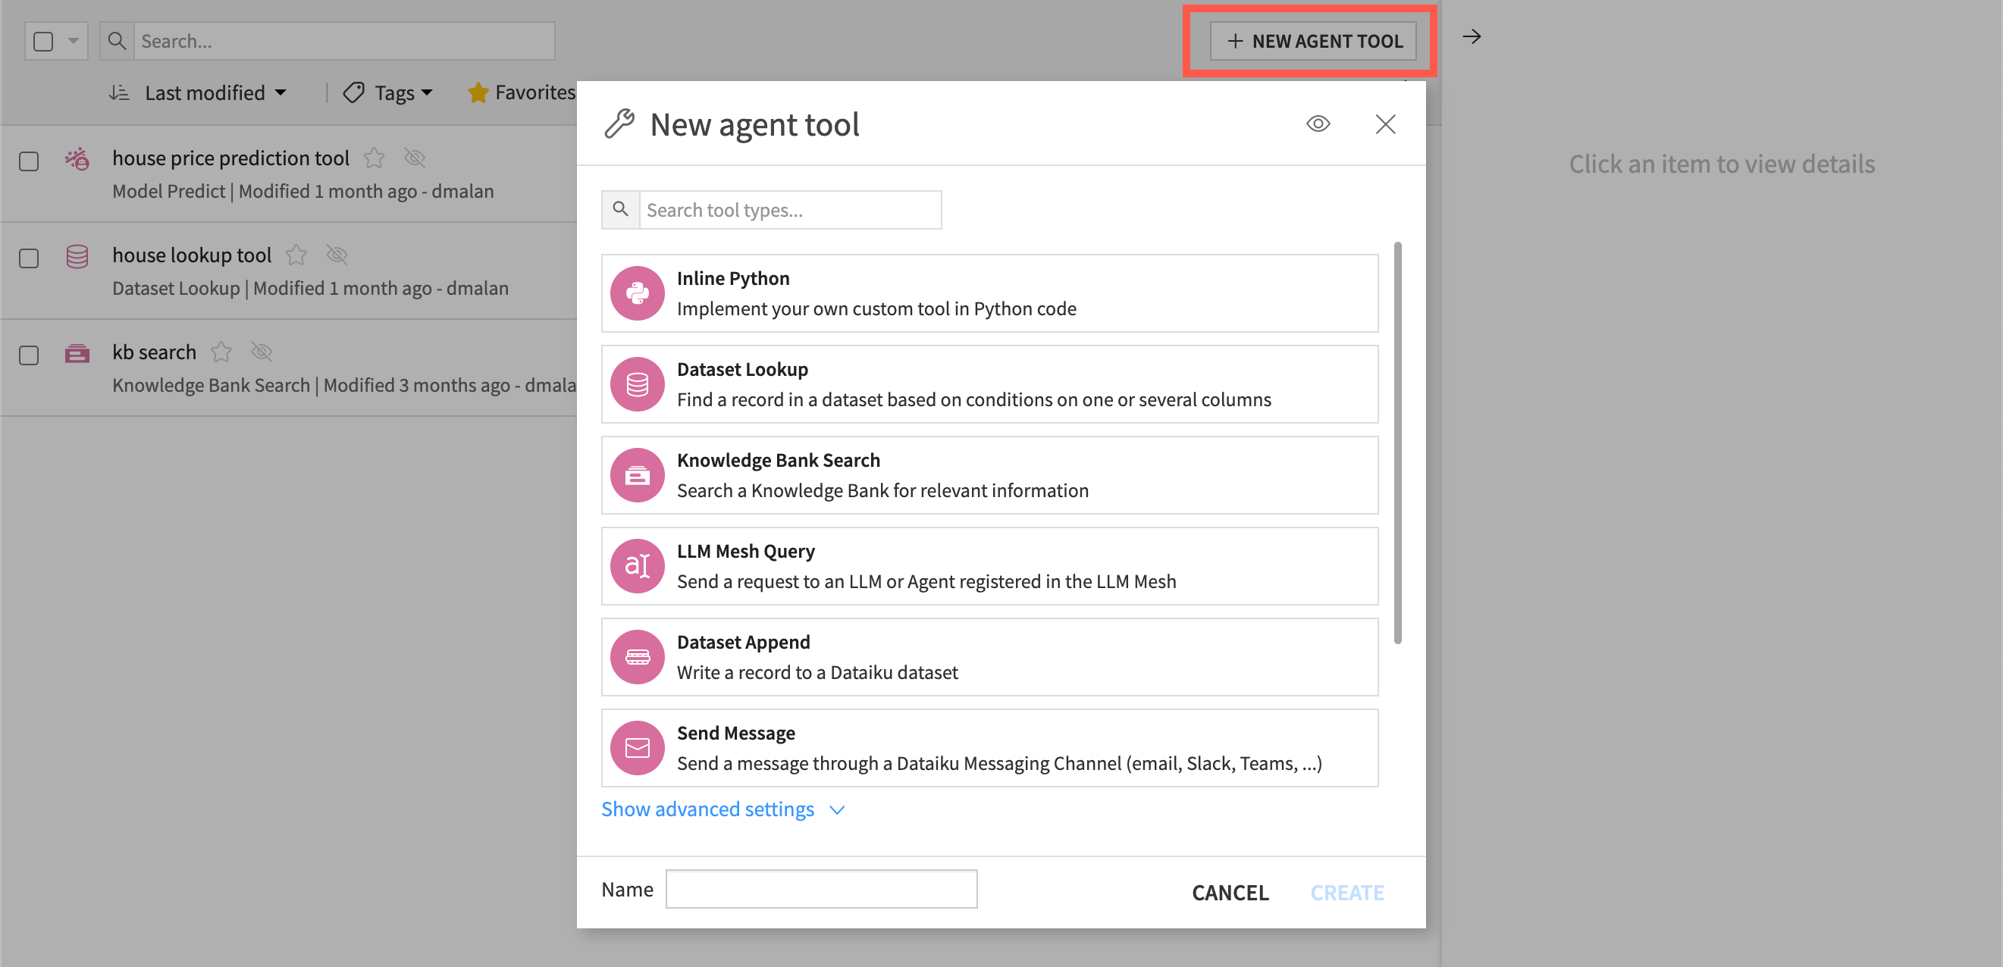The image size is (2003, 967).
Task: Focus the main Search field
Action: pyautogui.click(x=344, y=41)
